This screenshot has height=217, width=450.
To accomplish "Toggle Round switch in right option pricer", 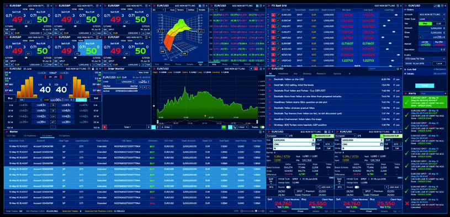I will click(357, 187).
